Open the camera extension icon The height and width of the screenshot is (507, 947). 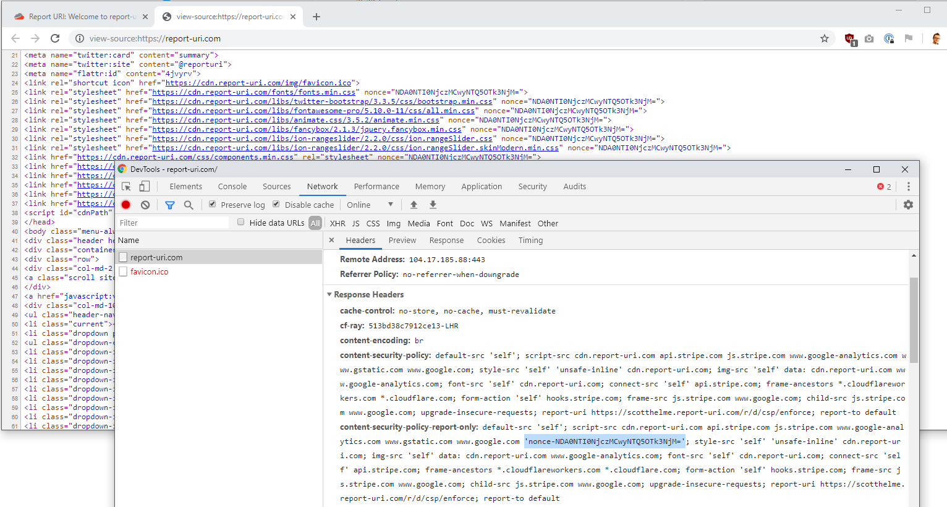coord(869,38)
